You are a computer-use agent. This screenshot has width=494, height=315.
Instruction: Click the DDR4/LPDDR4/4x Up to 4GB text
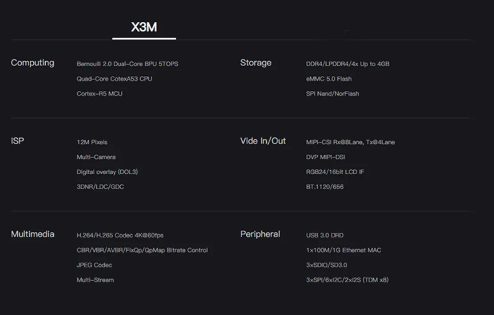pos(348,64)
